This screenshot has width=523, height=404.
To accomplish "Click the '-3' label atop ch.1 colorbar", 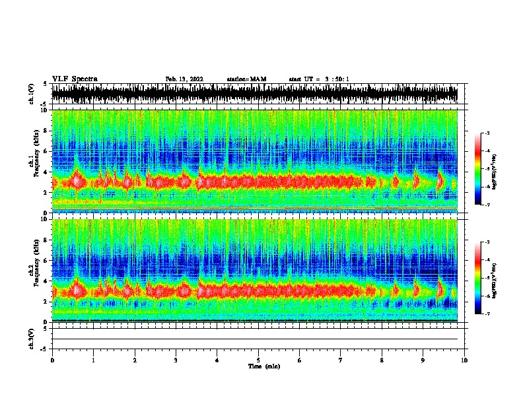I will click(487, 133).
